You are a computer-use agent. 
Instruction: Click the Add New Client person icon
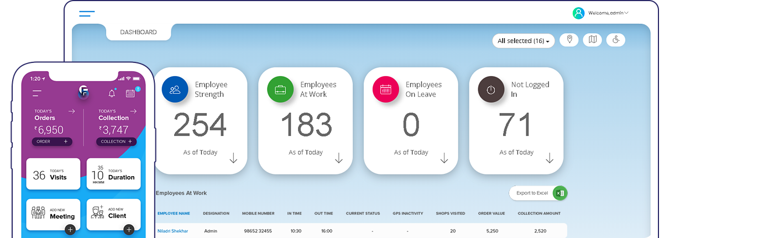[97, 213]
